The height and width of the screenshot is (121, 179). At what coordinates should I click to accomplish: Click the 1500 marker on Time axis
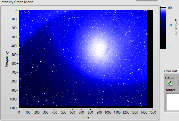pyautogui.click(x=153, y=112)
